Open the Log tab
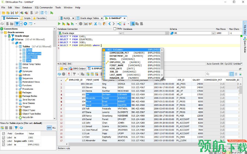The width and height of the screenshot is (247, 154). tap(64, 68)
